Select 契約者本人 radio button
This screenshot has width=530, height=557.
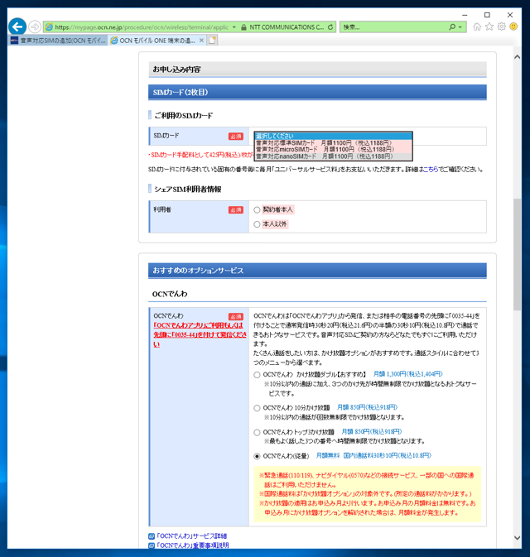pos(257,210)
